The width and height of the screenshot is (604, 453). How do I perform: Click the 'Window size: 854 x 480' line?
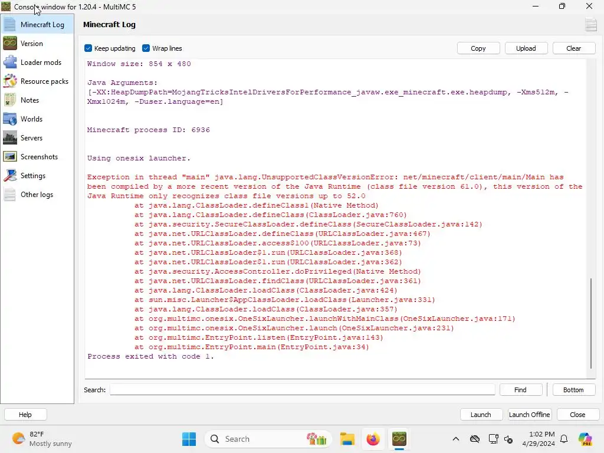click(139, 64)
